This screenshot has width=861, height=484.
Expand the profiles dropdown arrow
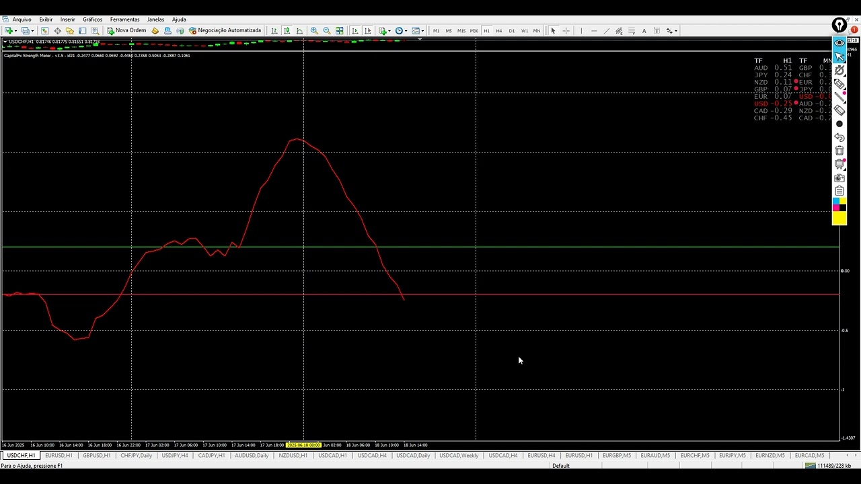[x=32, y=30]
